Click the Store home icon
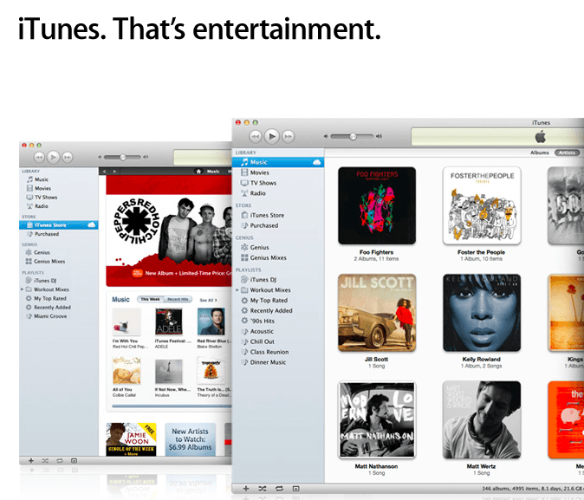The height and width of the screenshot is (500, 584). point(198,172)
